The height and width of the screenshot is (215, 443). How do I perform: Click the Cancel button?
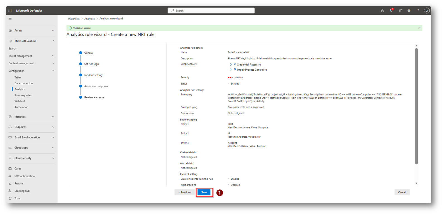click(402, 192)
